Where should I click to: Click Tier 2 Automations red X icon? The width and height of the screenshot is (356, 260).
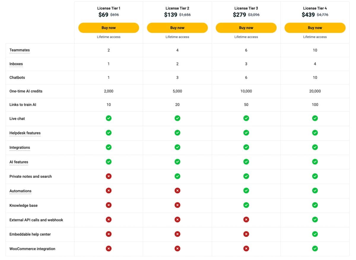point(177,191)
